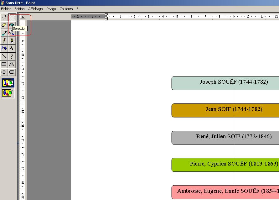The height and width of the screenshot is (200, 279).
Task: Select the rectangular Sélection tool
Action: pyautogui.click(x=12, y=17)
